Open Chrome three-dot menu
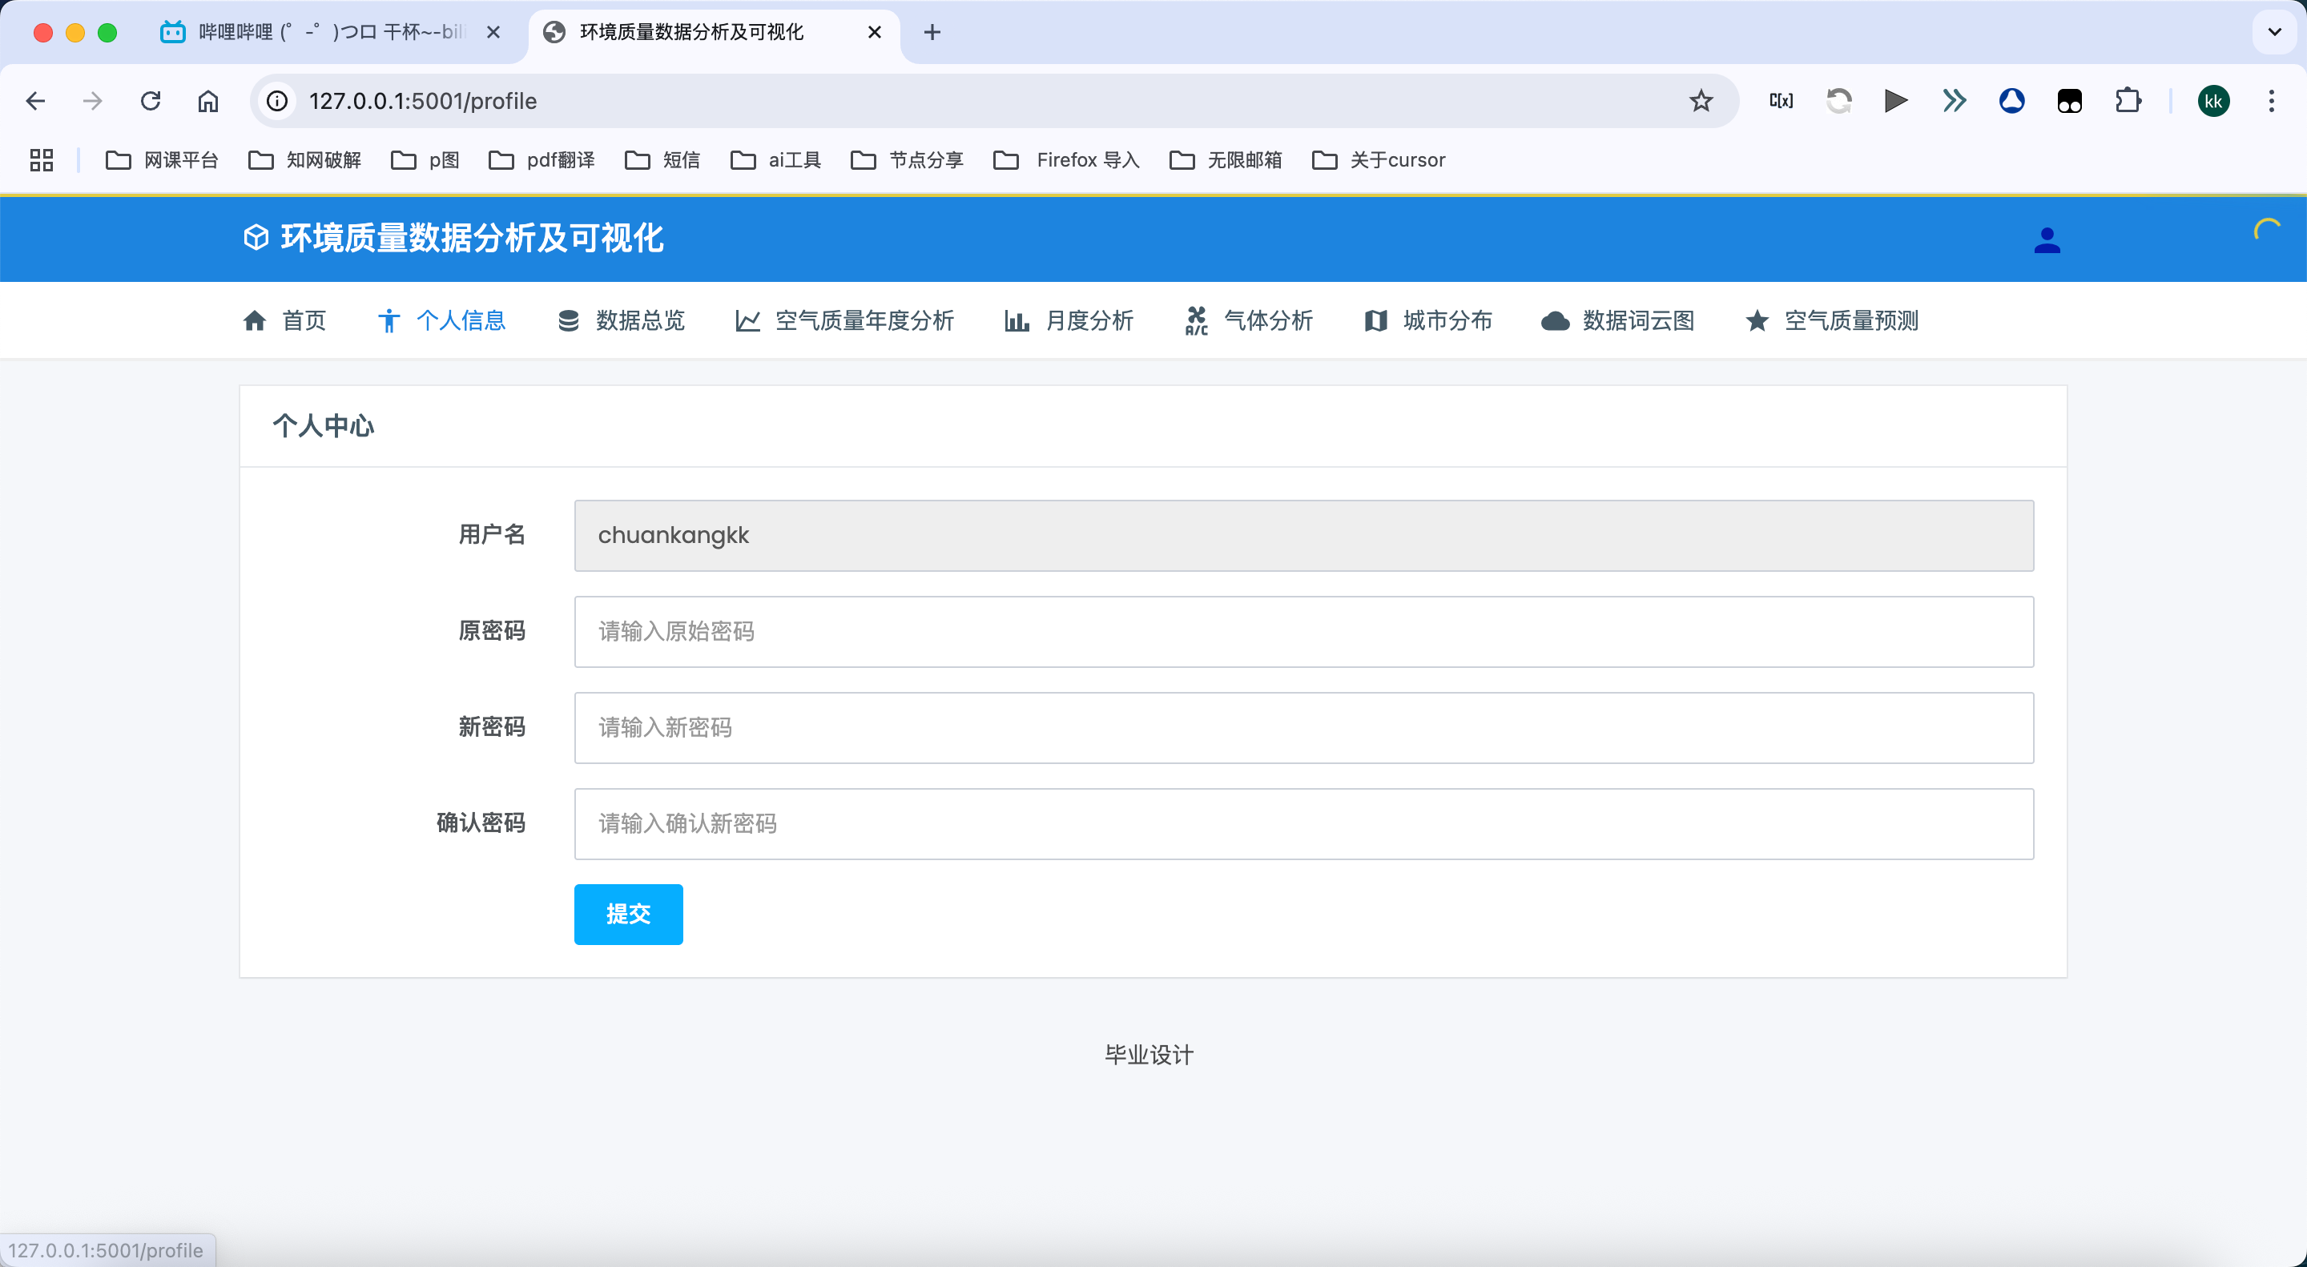 pyautogui.click(x=2271, y=101)
